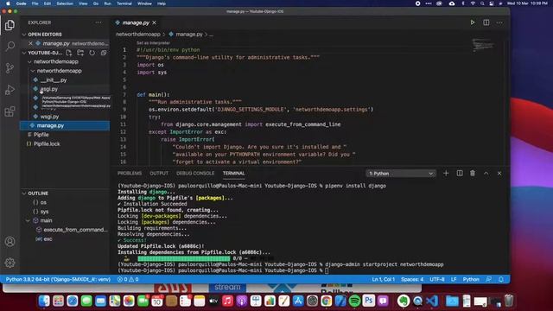The image size is (553, 311).
Task: Split the terminal panel
Action: coord(460,173)
